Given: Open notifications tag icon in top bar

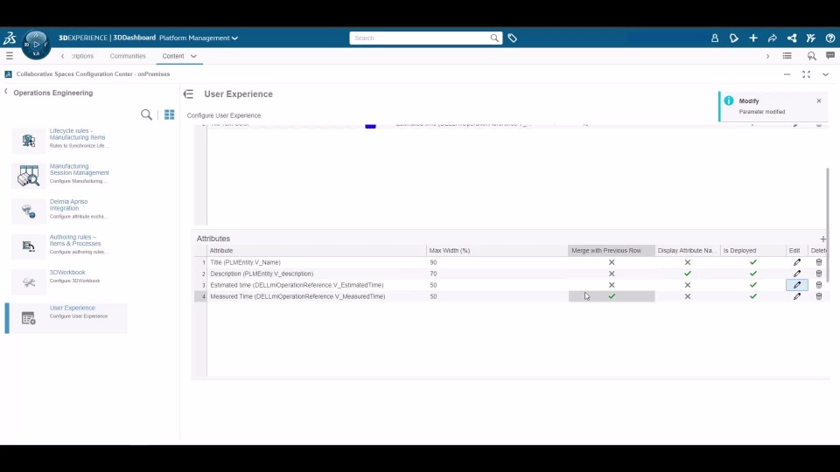Looking at the screenshot, I should 734,38.
